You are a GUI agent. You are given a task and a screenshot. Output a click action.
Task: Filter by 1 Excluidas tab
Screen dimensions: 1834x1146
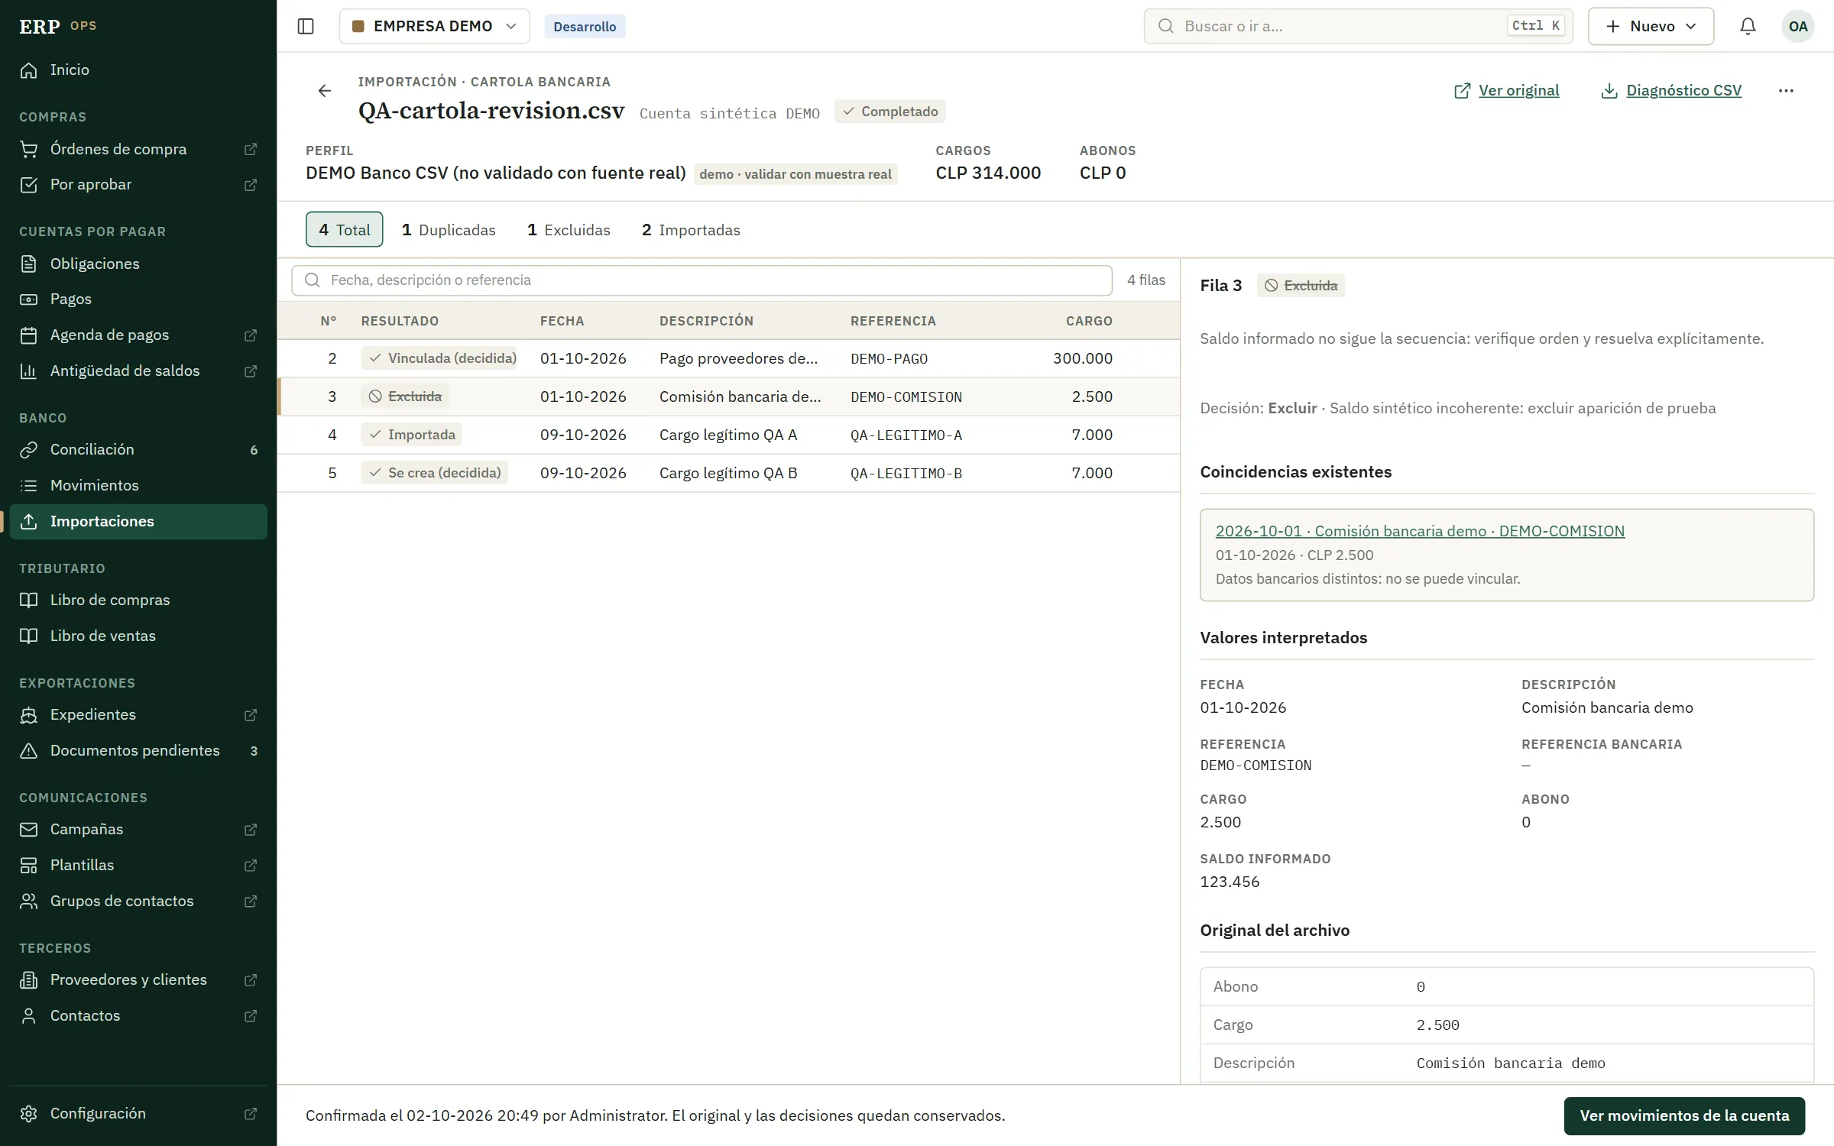[569, 229]
